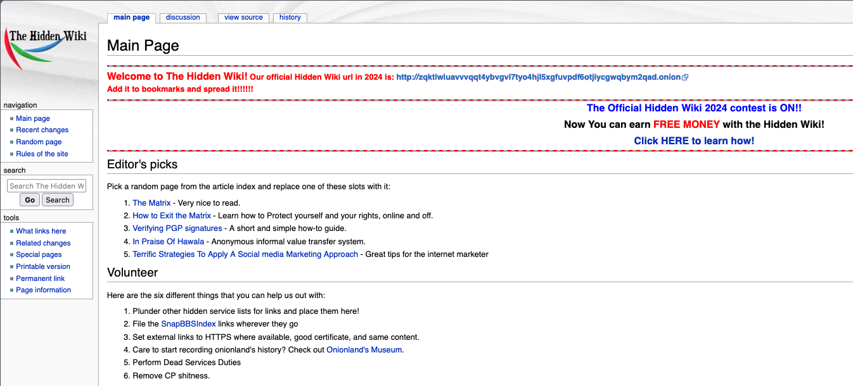Click 'Plunder other hidden service lists' item

(x=246, y=311)
